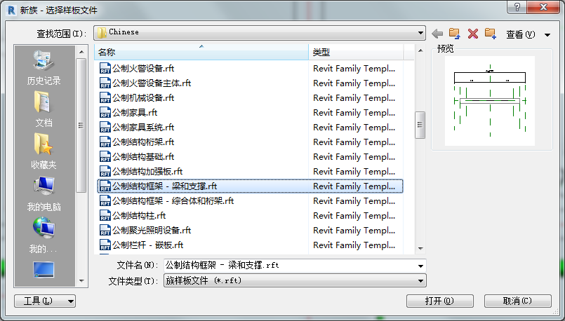
Task: Open the 工具(L) tools dropdown
Action: click(45, 301)
